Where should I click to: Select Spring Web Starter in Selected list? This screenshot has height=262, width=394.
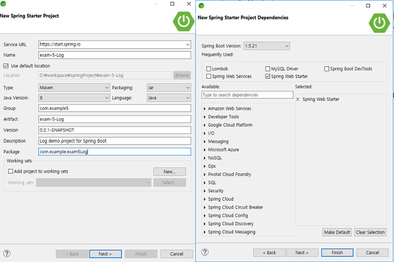coord(321,99)
